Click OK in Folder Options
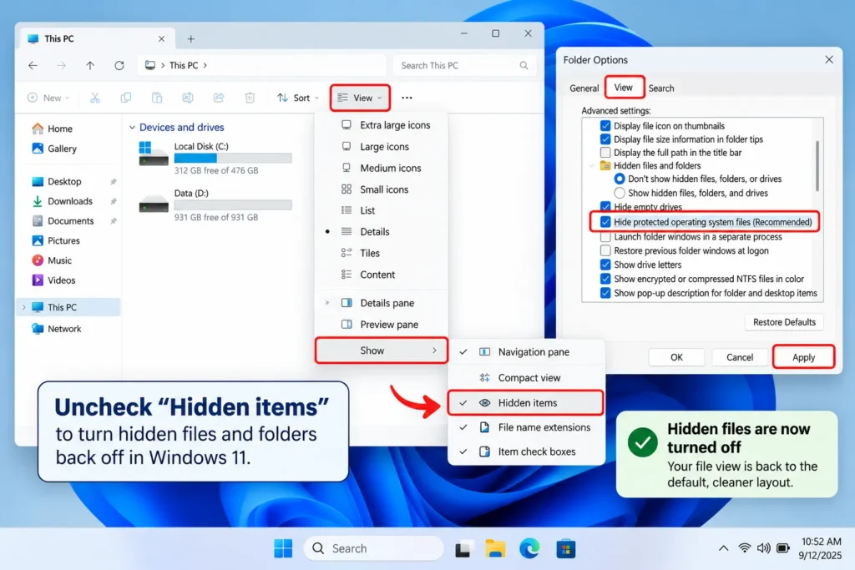This screenshot has height=570, width=855. (676, 357)
